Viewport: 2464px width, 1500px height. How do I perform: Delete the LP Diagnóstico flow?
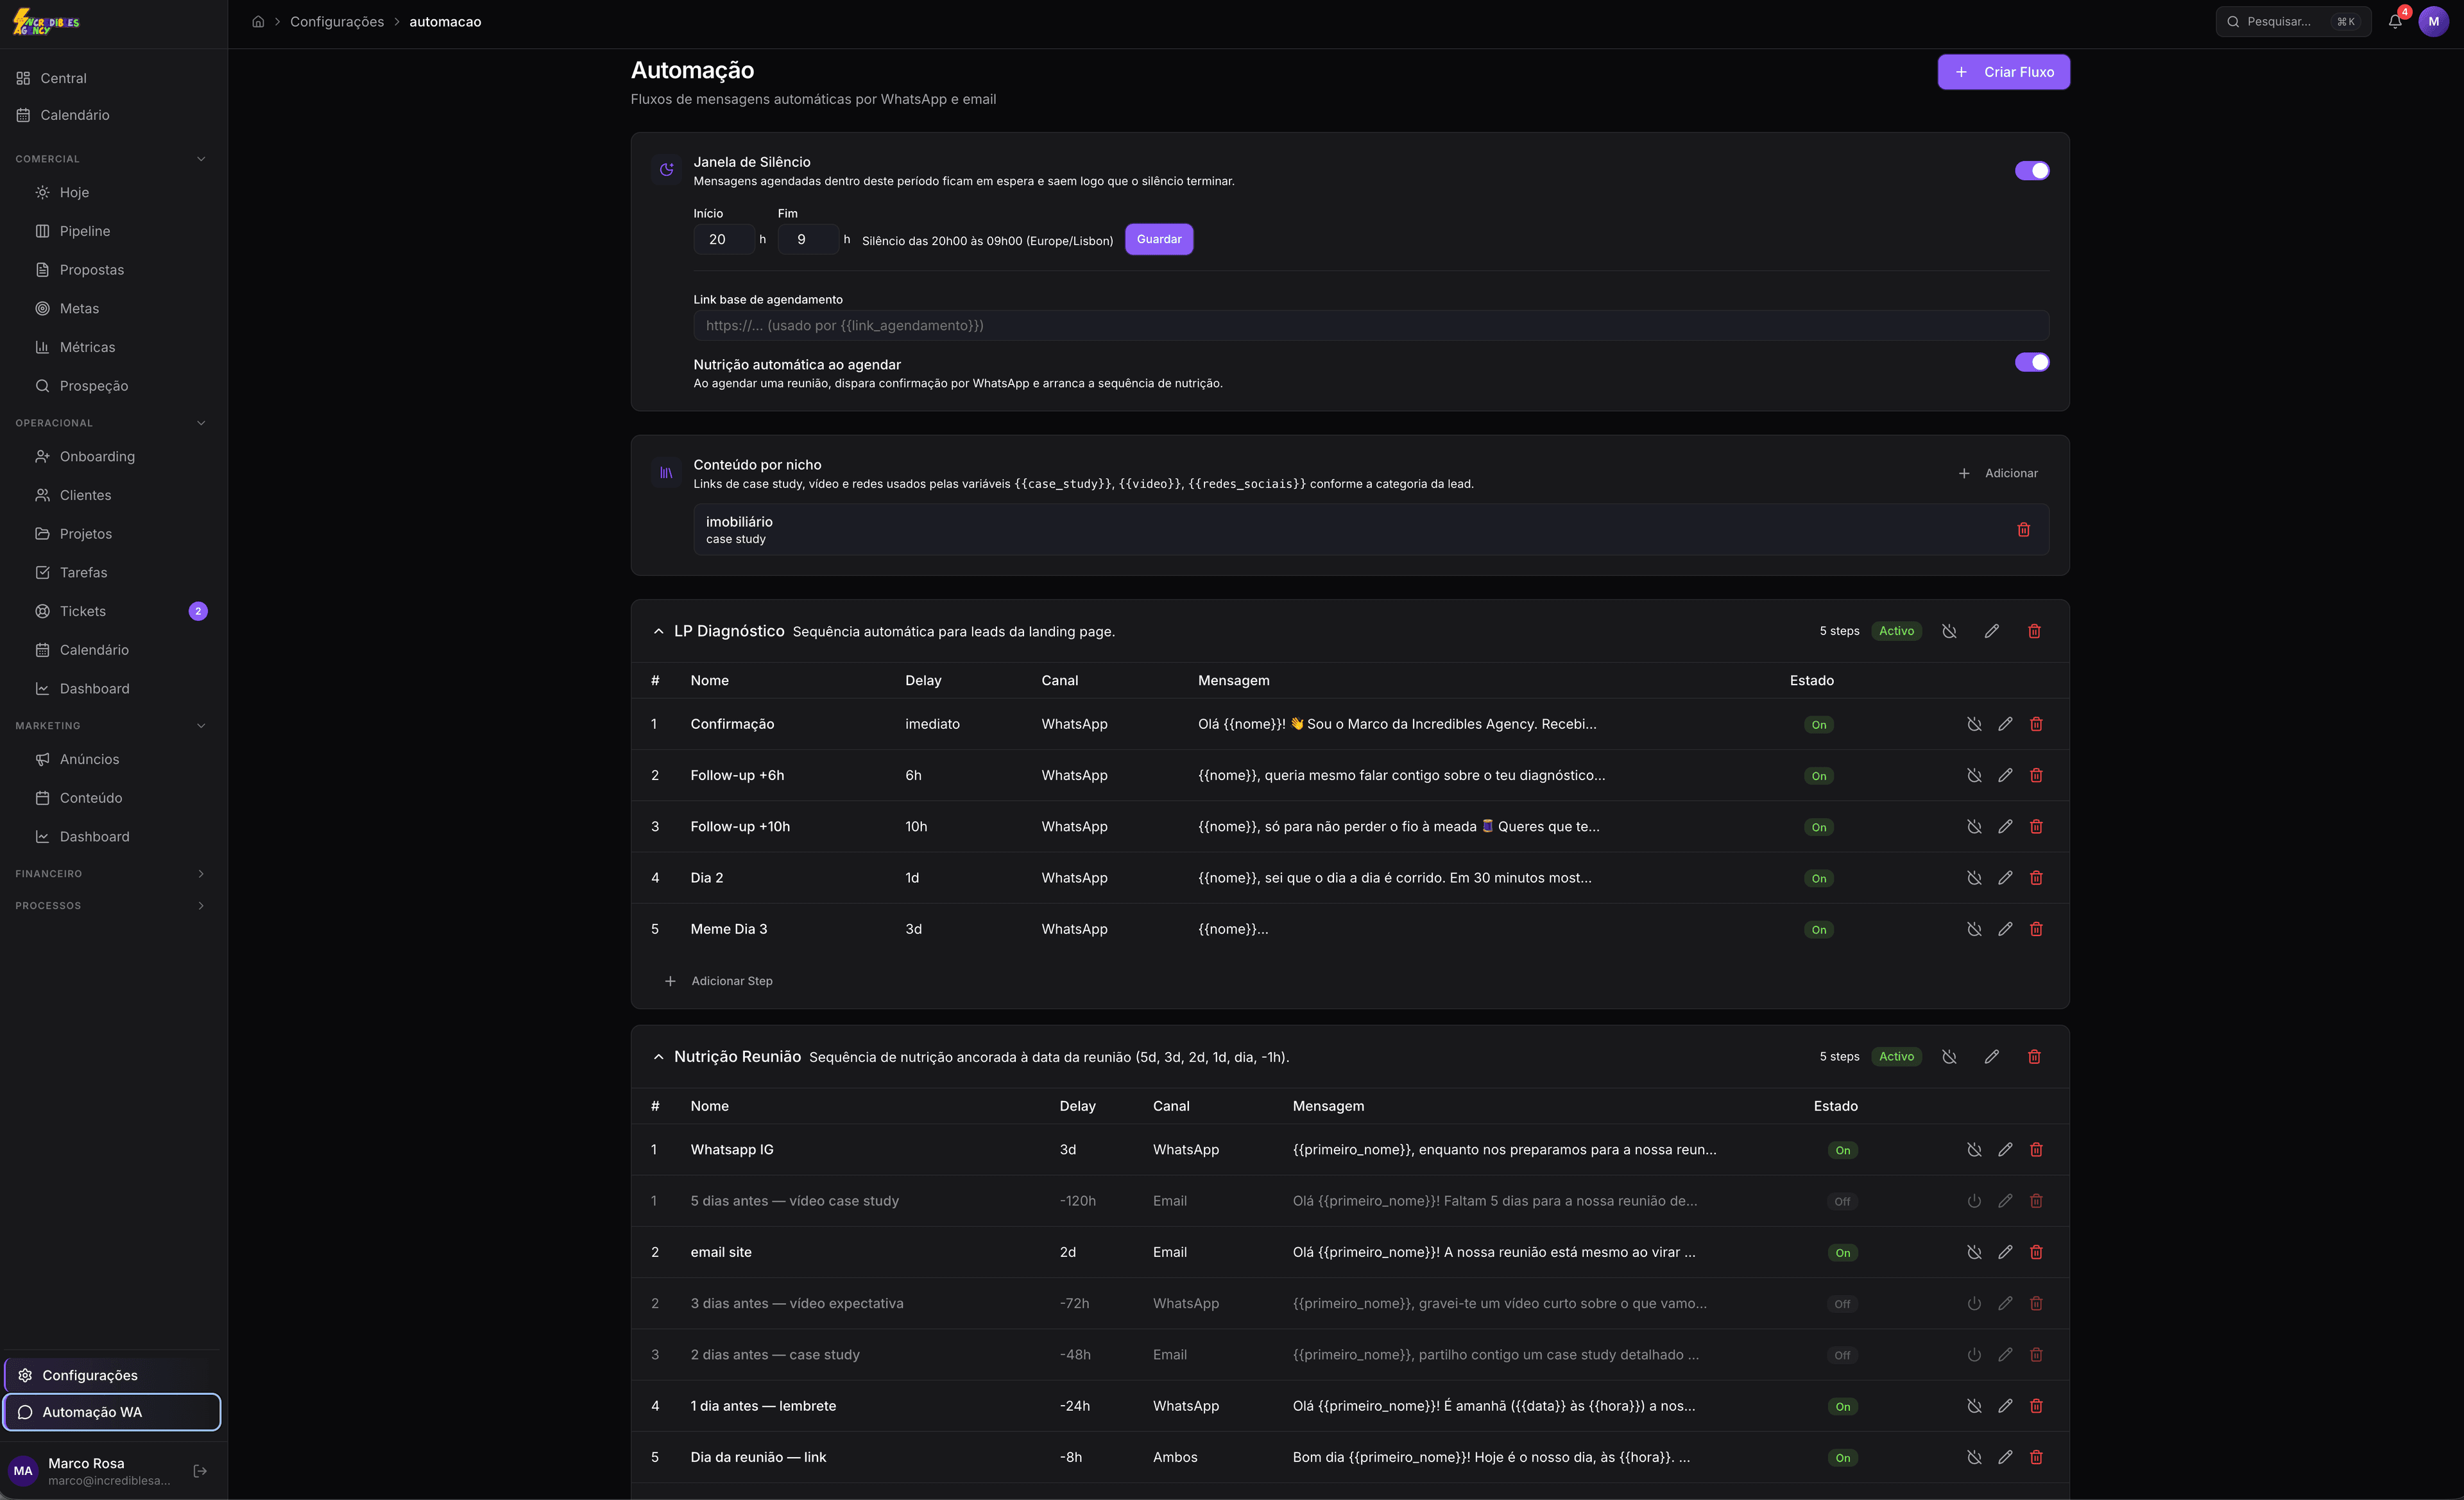pos(2034,631)
